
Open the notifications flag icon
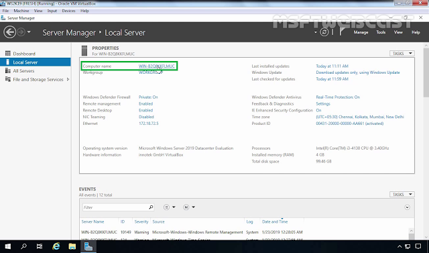342,32
